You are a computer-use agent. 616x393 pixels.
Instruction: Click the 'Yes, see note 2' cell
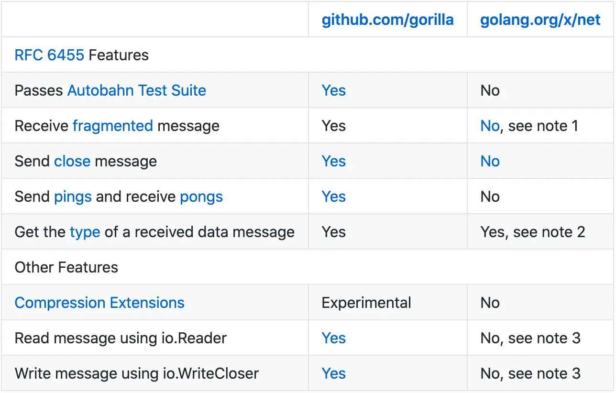533,232
